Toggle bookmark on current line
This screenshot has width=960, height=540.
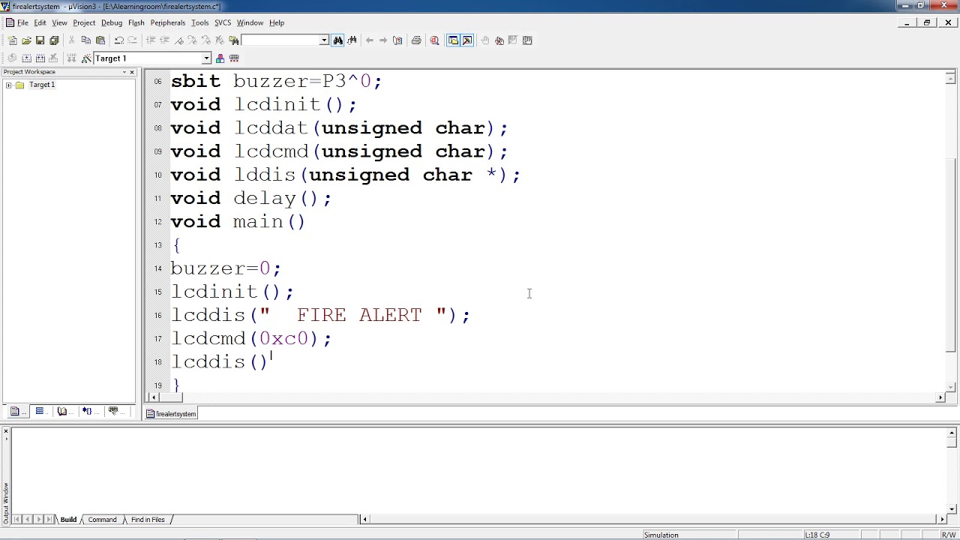tap(178, 40)
